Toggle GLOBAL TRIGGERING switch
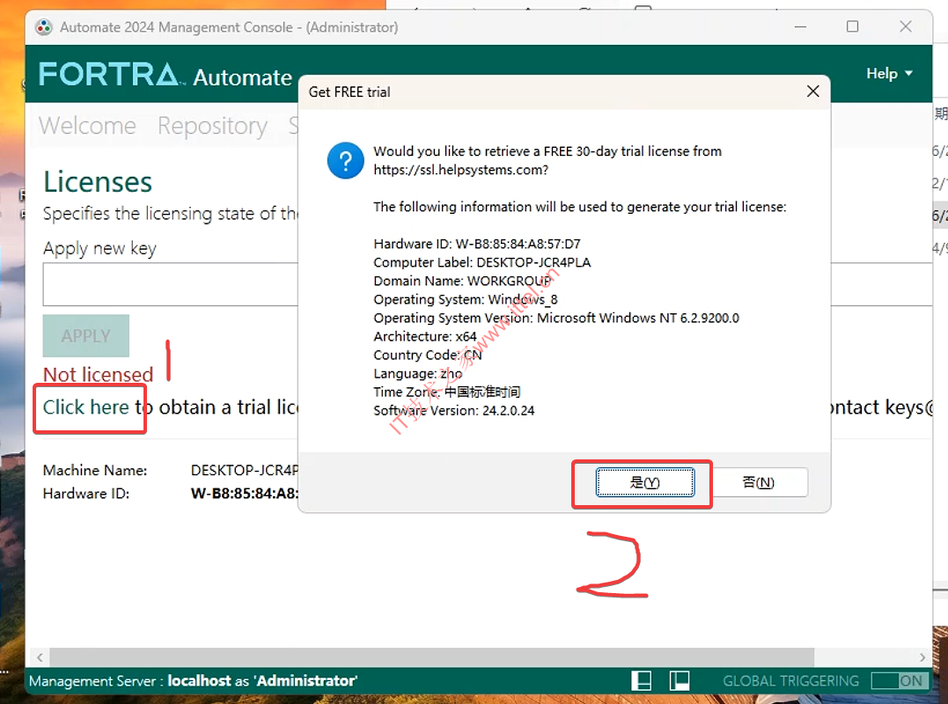This screenshot has width=948, height=704. tap(900, 681)
